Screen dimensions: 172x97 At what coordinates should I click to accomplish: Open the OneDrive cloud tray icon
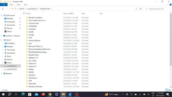(x=136, y=94)
